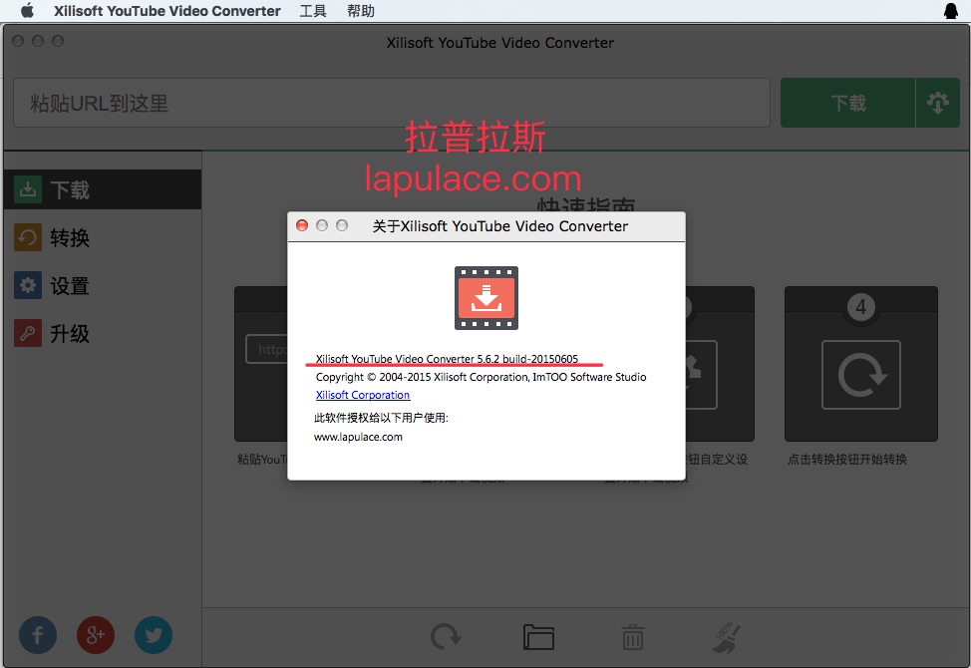Click the open folder icon in bottom toolbar
The image size is (971, 668).
pos(538,636)
